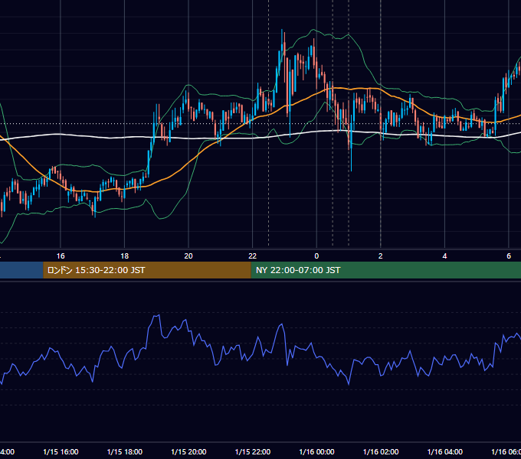Click the 4 hour label on price chart axis
This screenshot has width=521, height=459.
click(444, 256)
